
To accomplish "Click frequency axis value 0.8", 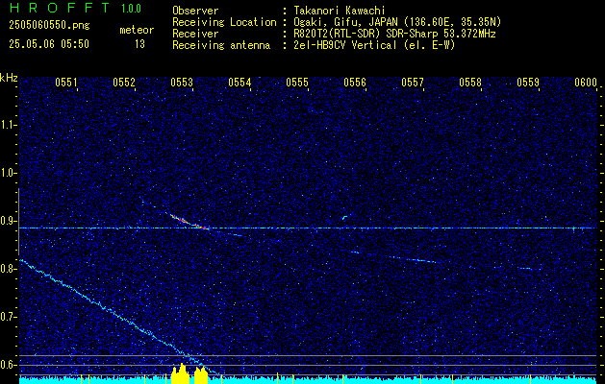I will pos(8,269).
